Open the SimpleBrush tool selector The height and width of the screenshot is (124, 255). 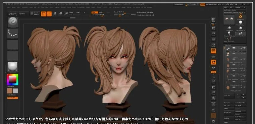240,17
